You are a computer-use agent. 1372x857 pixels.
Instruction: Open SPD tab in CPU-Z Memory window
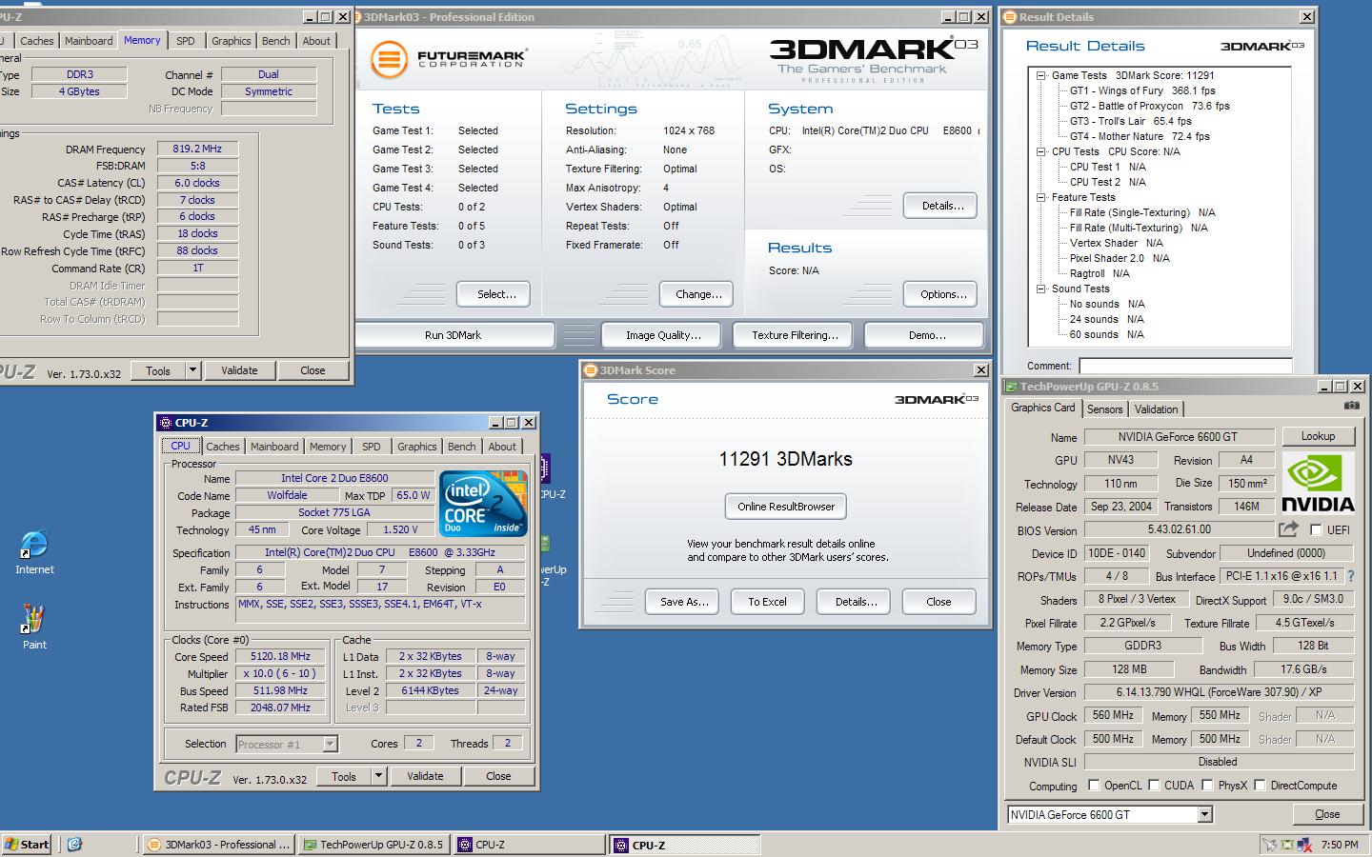point(186,41)
